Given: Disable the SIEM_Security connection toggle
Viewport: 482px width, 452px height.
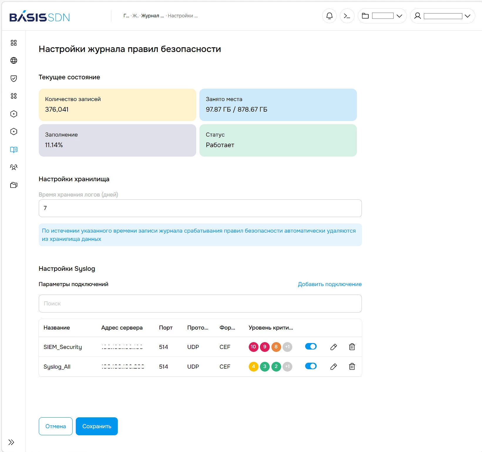Looking at the screenshot, I should click(311, 346).
